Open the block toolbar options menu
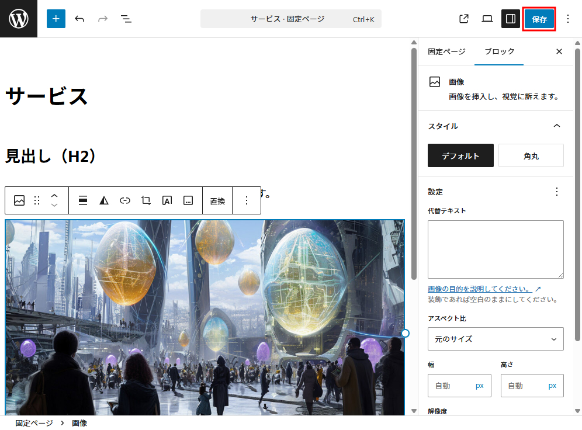 [246, 200]
